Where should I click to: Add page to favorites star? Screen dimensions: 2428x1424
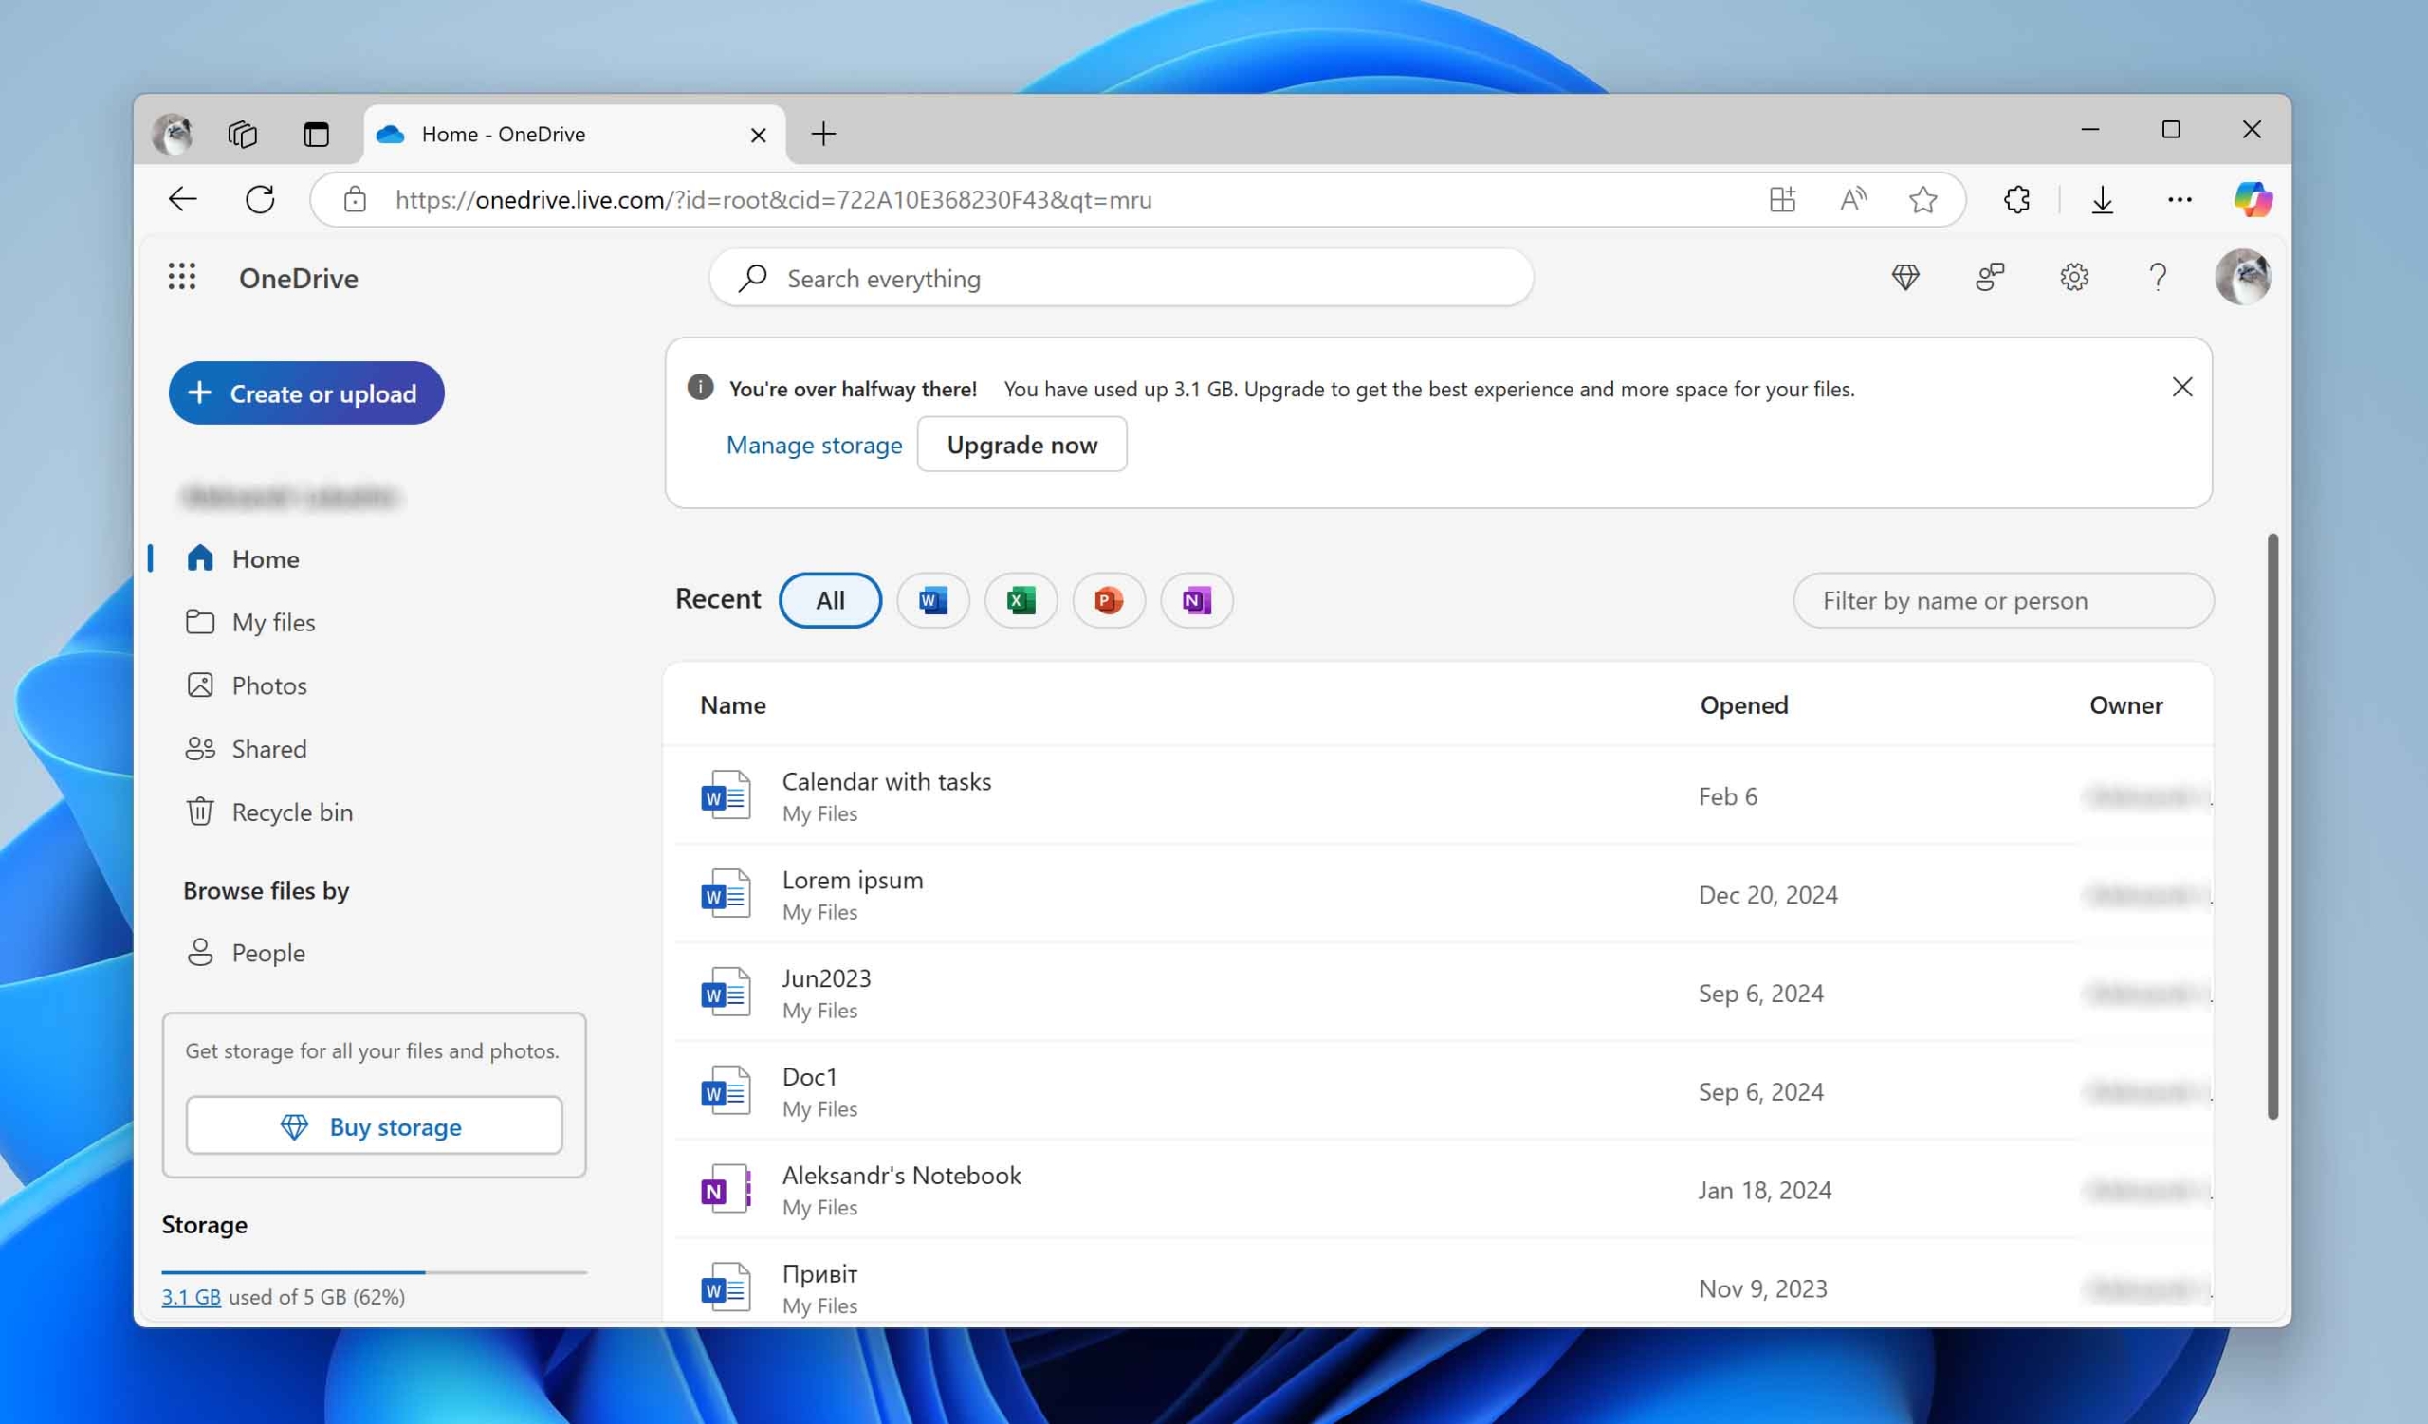click(x=1923, y=199)
